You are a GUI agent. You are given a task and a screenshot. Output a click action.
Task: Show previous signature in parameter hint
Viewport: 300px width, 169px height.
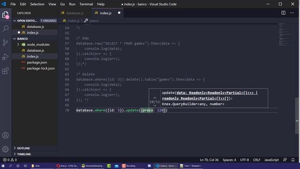(x=155, y=98)
